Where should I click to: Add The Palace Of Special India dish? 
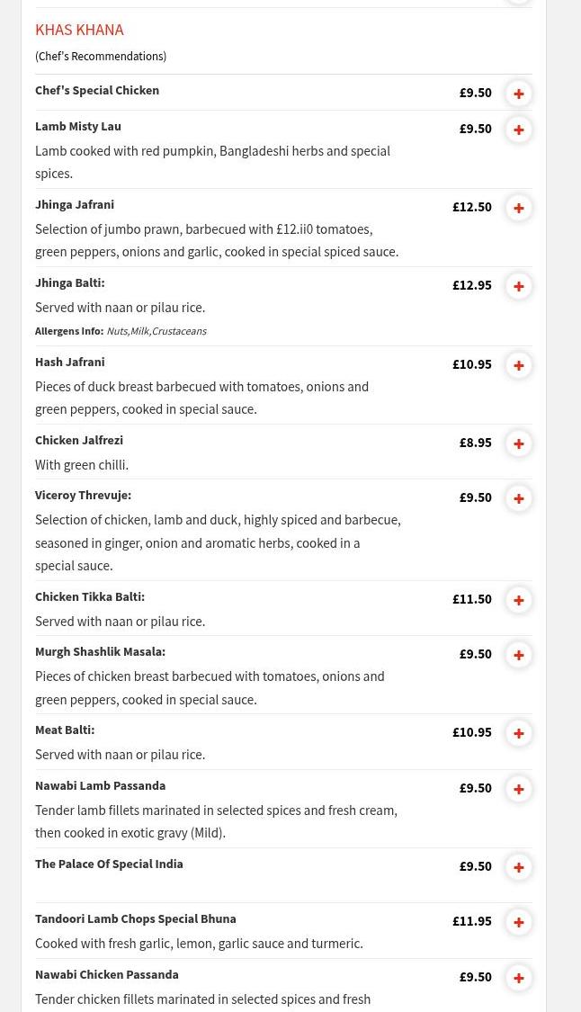point(519,867)
